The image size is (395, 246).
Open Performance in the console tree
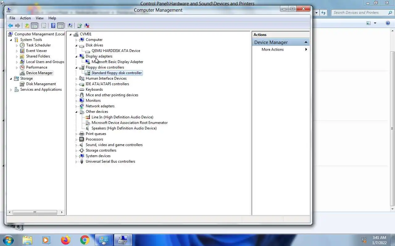point(37,67)
